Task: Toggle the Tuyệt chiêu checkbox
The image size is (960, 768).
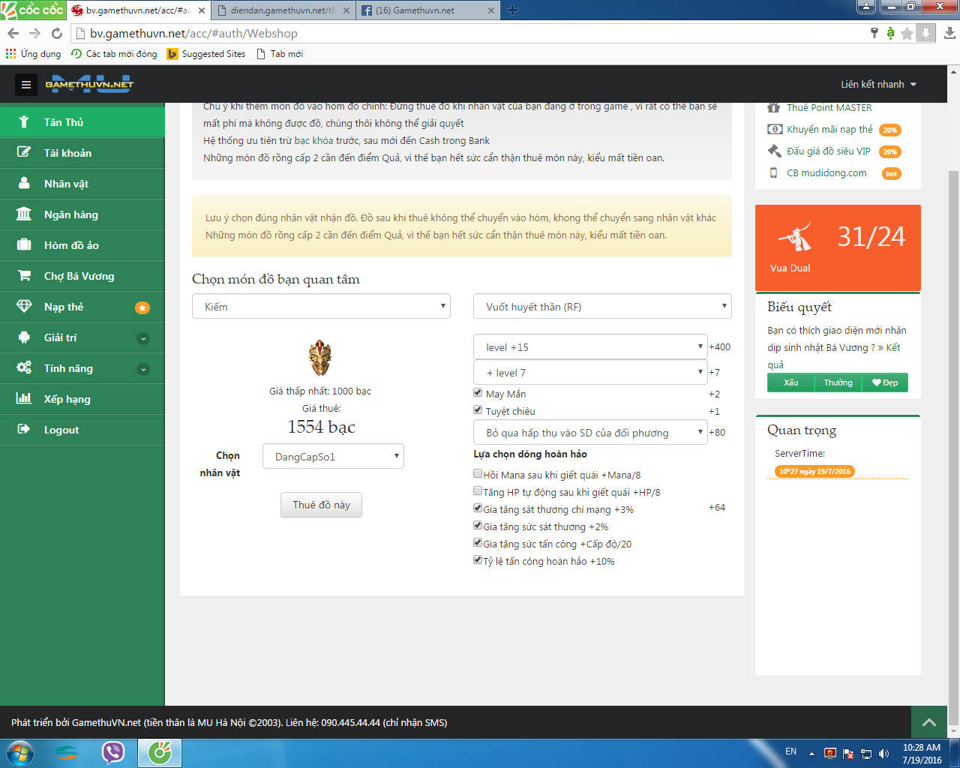Action: click(x=478, y=410)
